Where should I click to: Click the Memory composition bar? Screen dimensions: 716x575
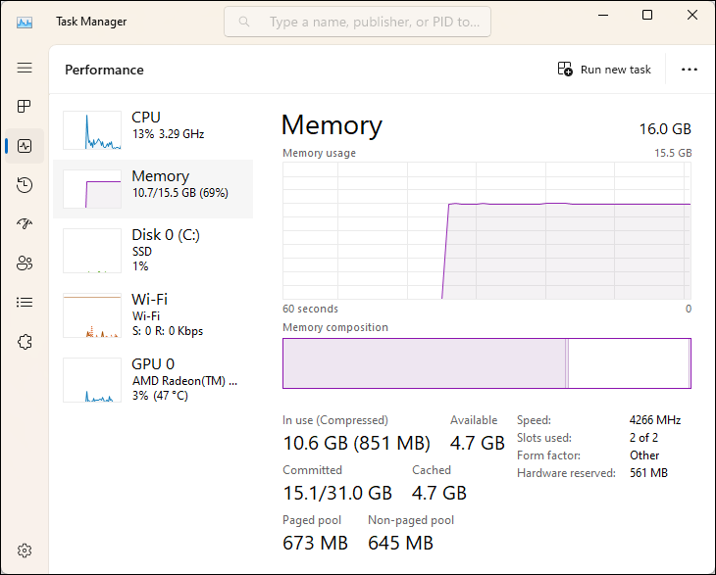pos(486,363)
